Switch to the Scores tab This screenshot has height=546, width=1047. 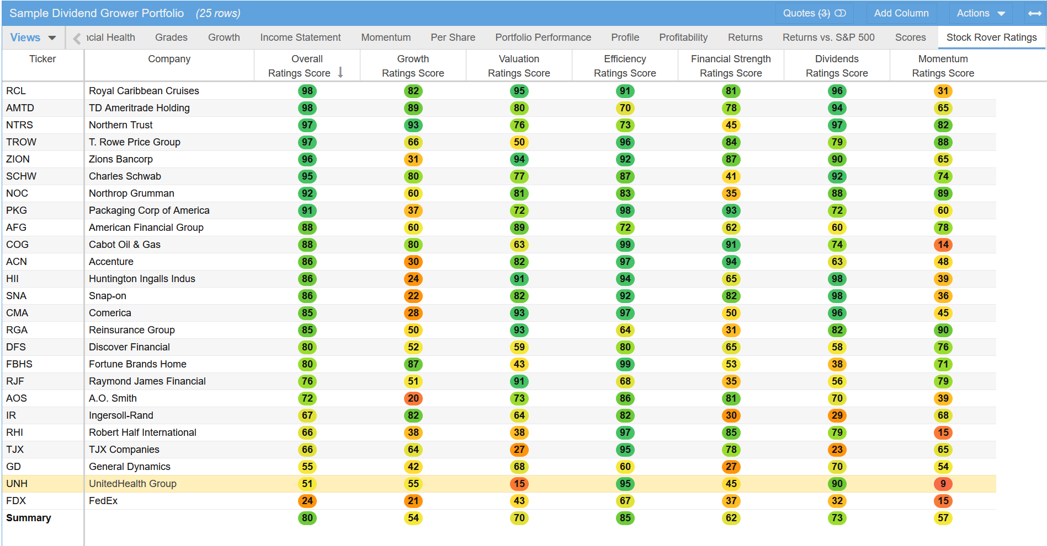click(x=910, y=37)
